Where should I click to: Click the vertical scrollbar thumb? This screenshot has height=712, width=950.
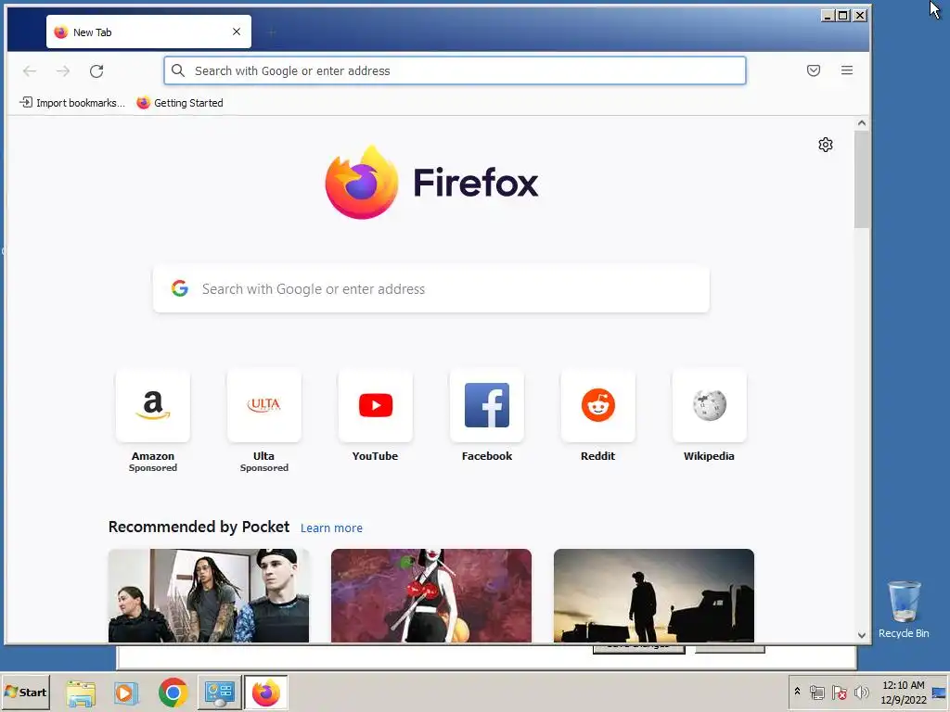pos(862,179)
